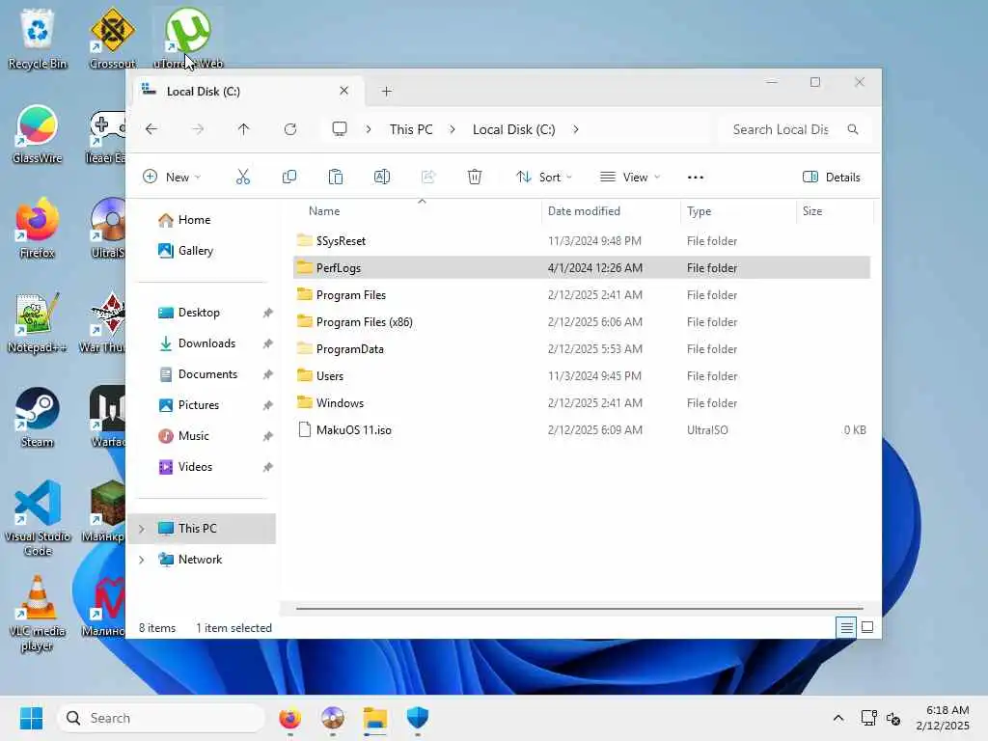Open the Sort dropdown menu
Viewport: 988px width, 741px height.
pyautogui.click(x=544, y=178)
